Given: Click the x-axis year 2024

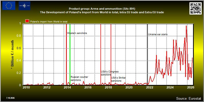Looking at the screenshot, I should [x=170, y=87].
